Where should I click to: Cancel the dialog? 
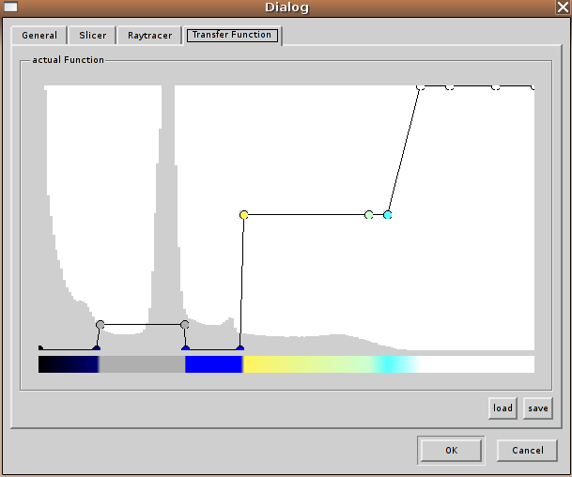tap(527, 450)
